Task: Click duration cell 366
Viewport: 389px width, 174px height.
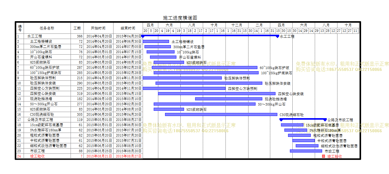Action: [77, 36]
